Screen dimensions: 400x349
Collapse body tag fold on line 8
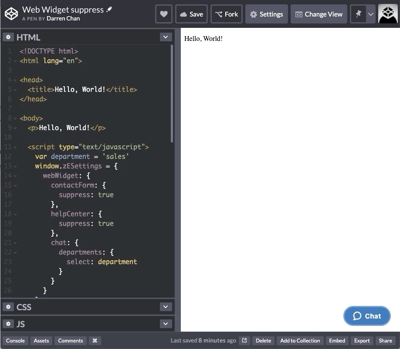[15, 118]
